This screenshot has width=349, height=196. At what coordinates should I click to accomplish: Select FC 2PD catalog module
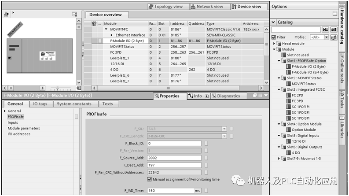coord(298,95)
